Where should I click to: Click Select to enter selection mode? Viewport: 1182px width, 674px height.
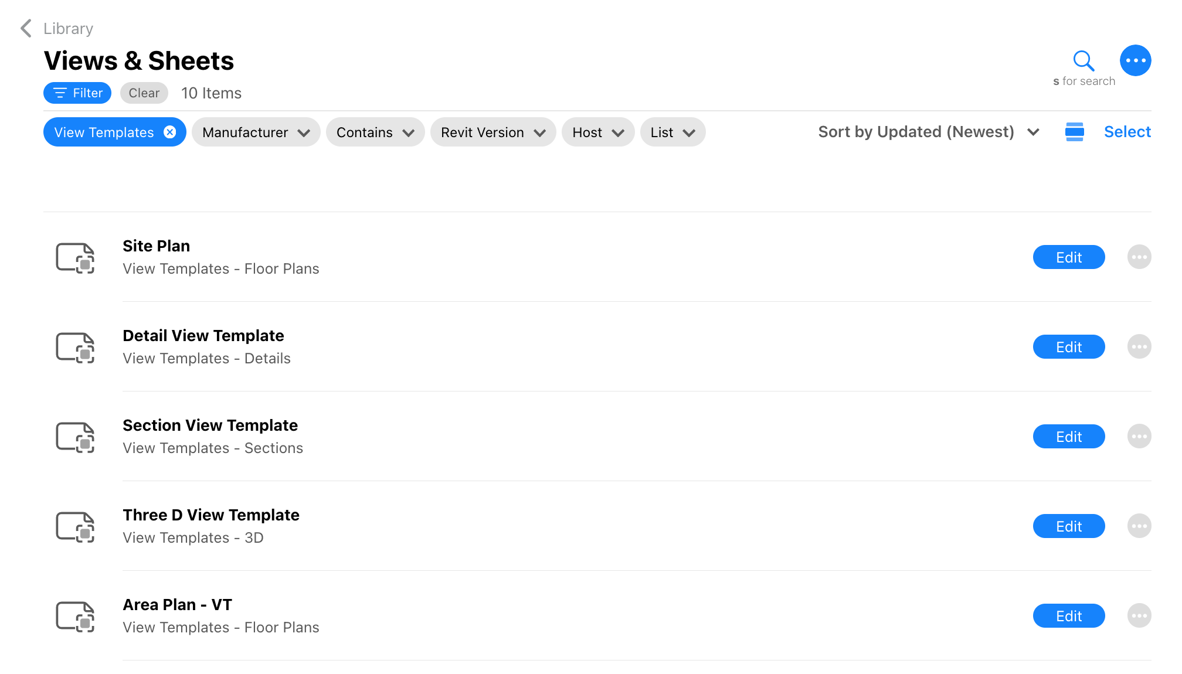[1127, 131]
